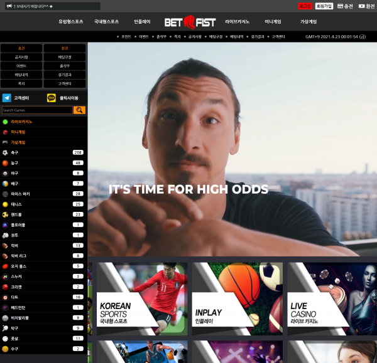Click the futsal ball icon beside 풋살
Image resolution: width=377 pixels, height=363 pixels.
pyautogui.click(x=5, y=339)
